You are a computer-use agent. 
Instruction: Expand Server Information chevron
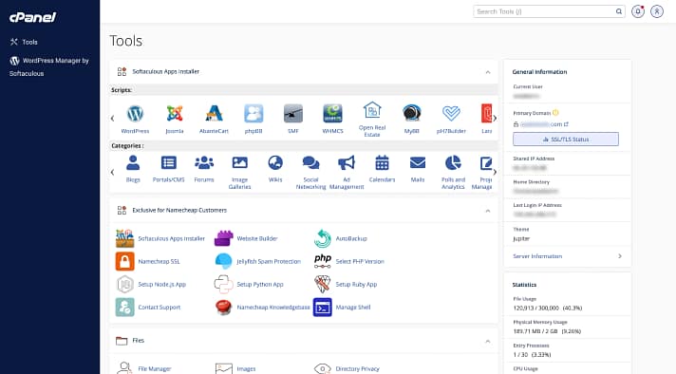point(620,256)
